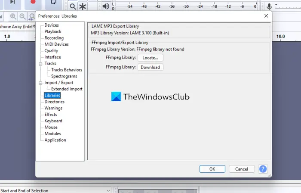Open Effects preferences page
The height and width of the screenshot is (193, 301).
pyautogui.click(x=51, y=114)
